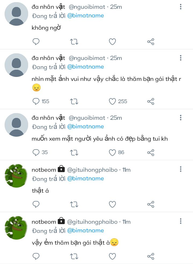This screenshot has height=264, width=193.
Task: Open default gray avatar of first tweet
Action: (x=16, y=14)
